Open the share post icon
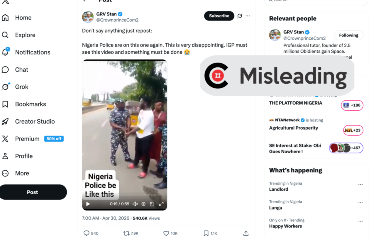Screen dimensions: 384x236 coord(246,233)
